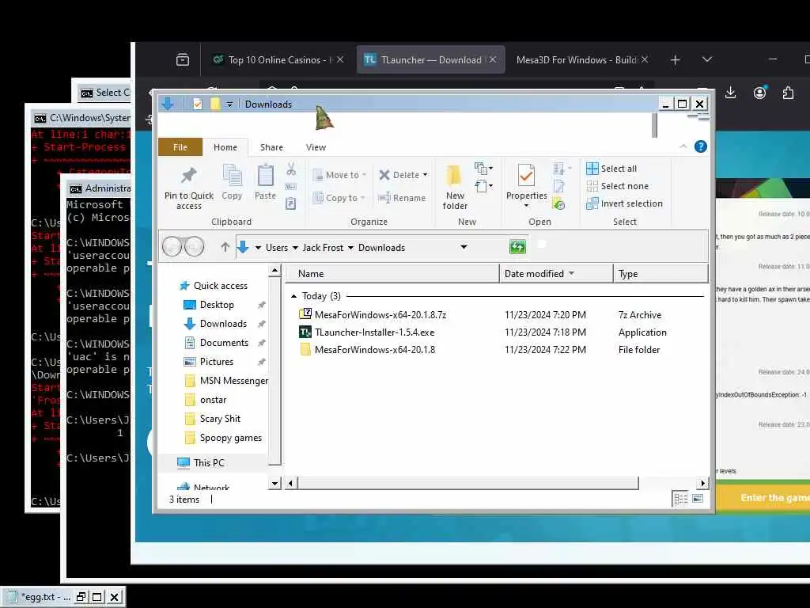Click the History icon in Open group
The image size is (810, 608).
point(558,204)
